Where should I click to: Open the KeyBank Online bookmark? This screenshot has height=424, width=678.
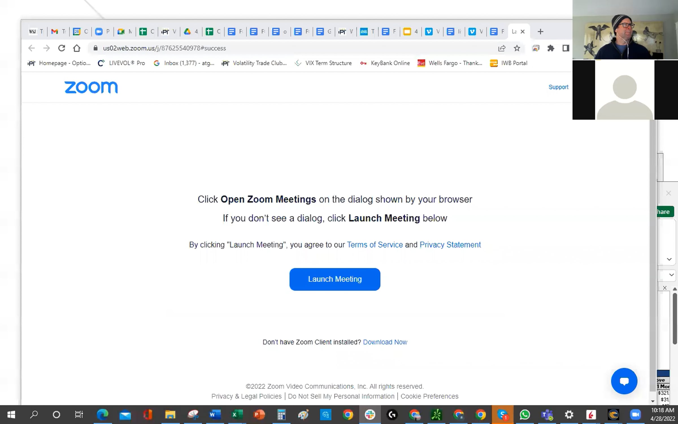(x=385, y=63)
